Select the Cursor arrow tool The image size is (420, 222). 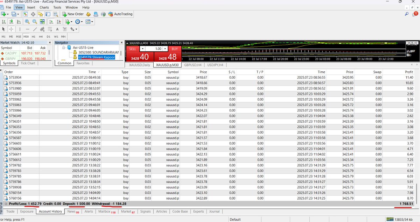pos(4,29)
